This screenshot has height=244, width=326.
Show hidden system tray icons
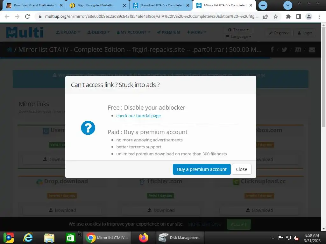pyautogui.click(x=273, y=238)
